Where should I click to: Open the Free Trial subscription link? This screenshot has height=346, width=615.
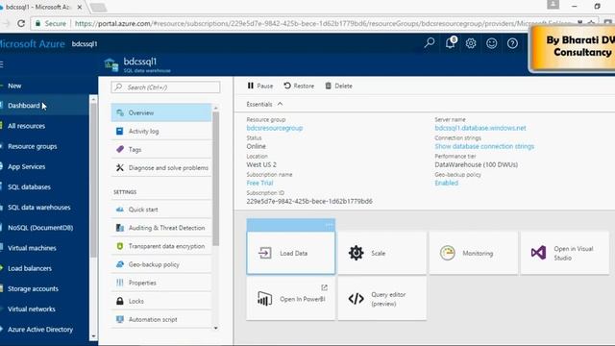pos(259,184)
